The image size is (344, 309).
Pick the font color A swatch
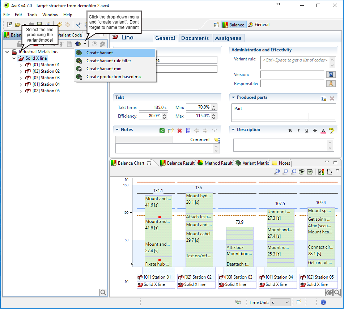(x=323, y=131)
